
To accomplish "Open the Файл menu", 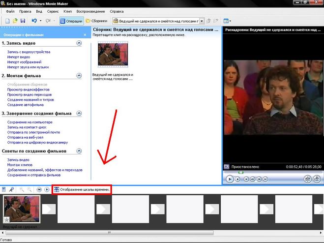I will [10, 11].
